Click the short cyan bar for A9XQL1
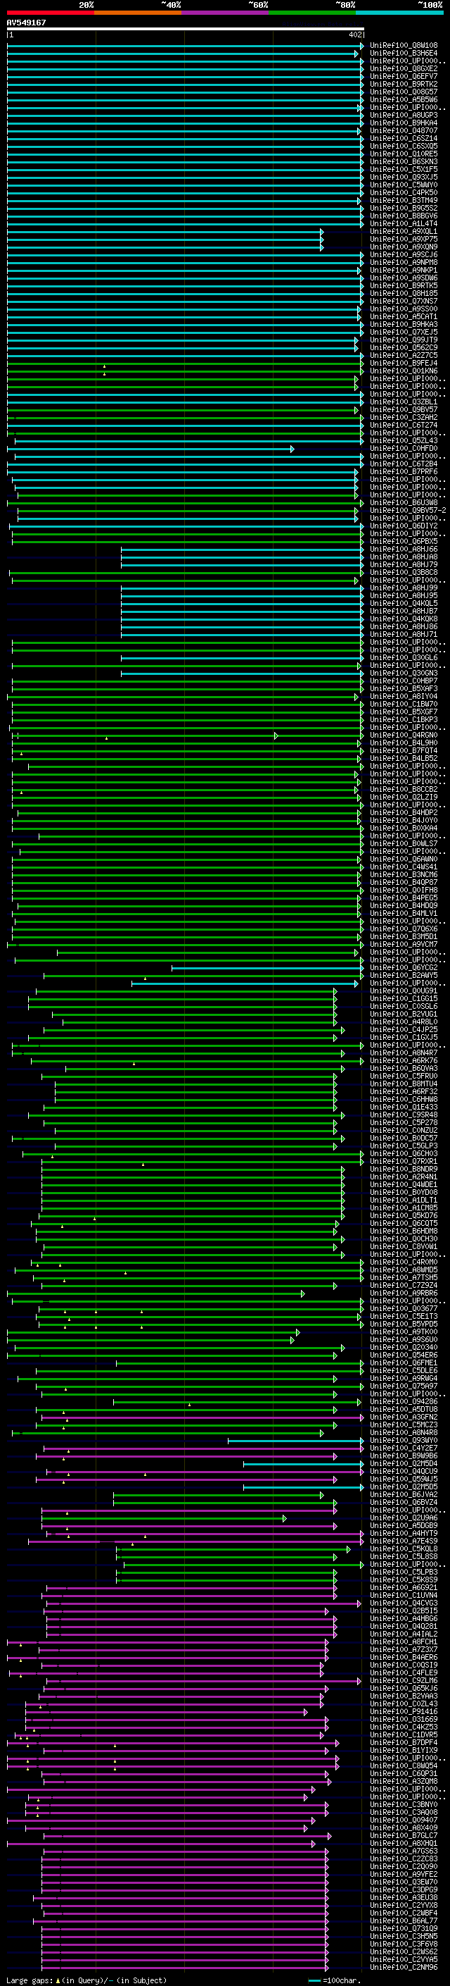Screen dimensions: 450x1986 point(165,231)
